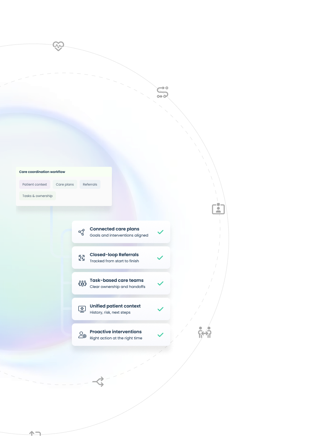Open the Patient context chip
This screenshot has height=436, width=334.
point(34,184)
